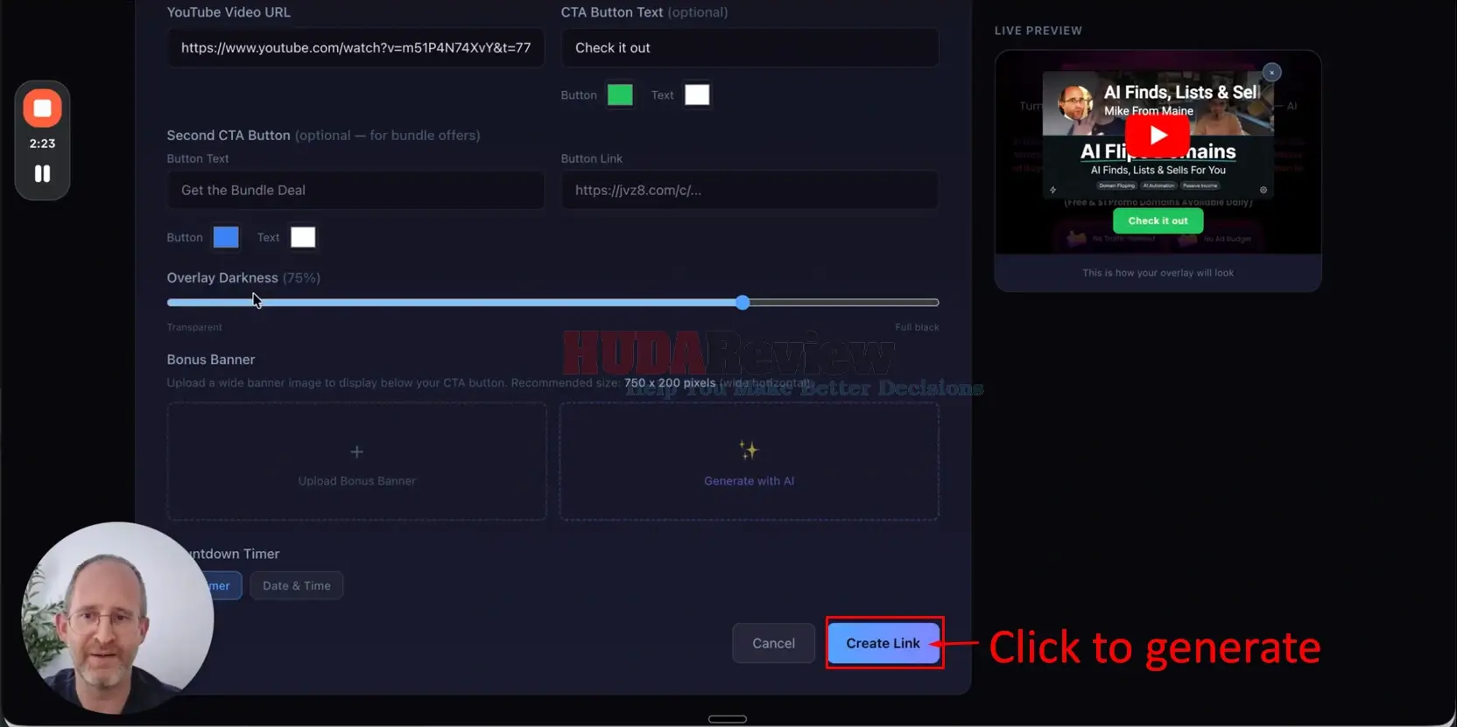
Task: Enter a link in the Button Link field
Action: pos(750,190)
